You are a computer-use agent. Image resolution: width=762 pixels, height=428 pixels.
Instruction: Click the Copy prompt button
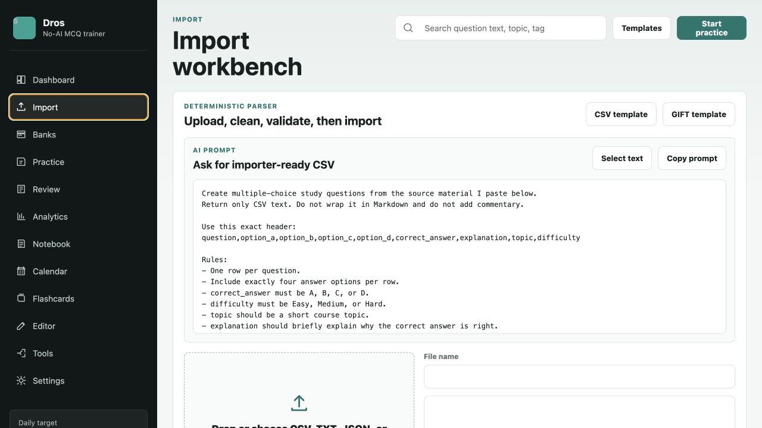point(692,158)
